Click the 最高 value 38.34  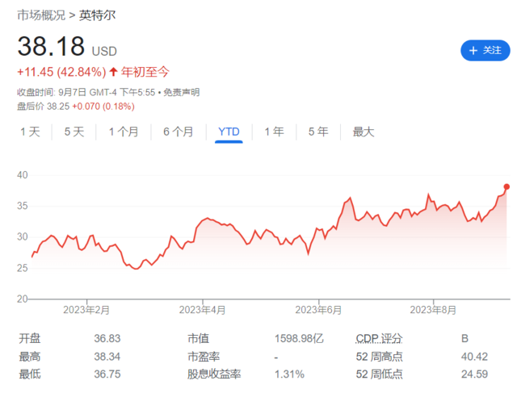point(107,357)
